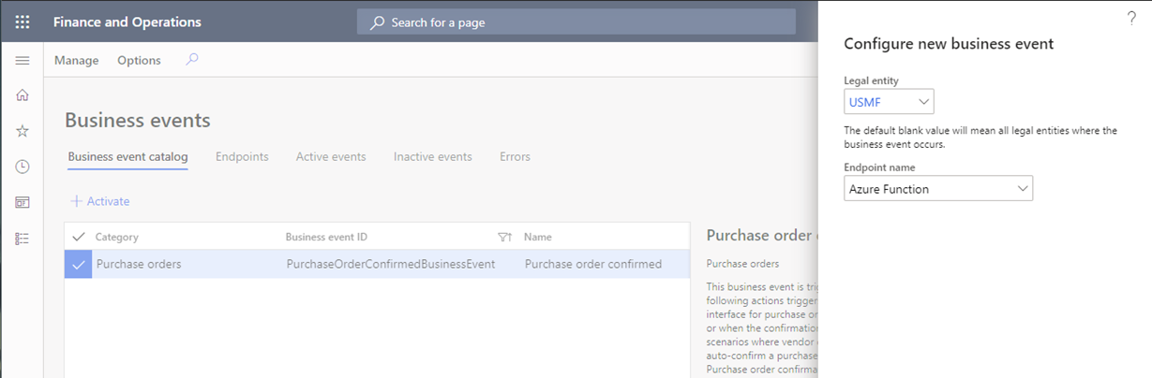Click the action pane search magnifier icon
This screenshot has width=1152, height=378.
coord(192,60)
